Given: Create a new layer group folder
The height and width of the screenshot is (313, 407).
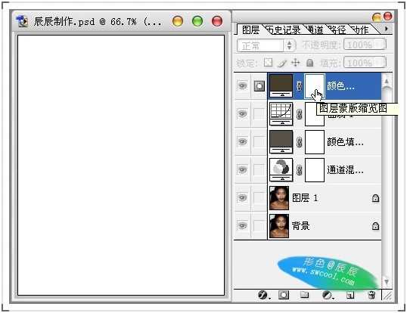Looking at the screenshot, I should (304, 295).
